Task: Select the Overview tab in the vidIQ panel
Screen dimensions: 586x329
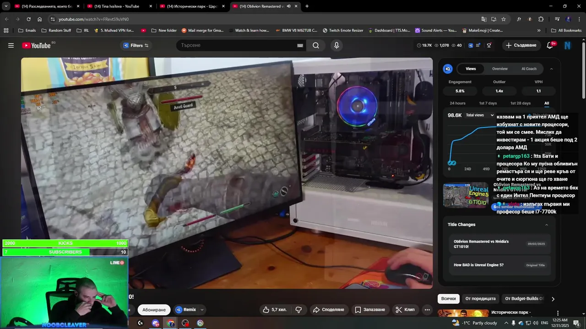Action: click(500, 69)
